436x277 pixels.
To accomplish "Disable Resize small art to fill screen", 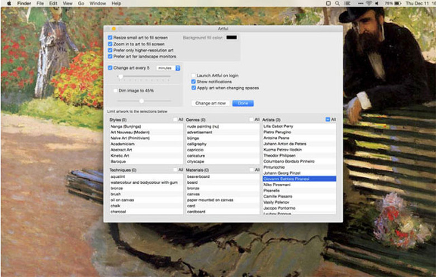I will (110, 37).
